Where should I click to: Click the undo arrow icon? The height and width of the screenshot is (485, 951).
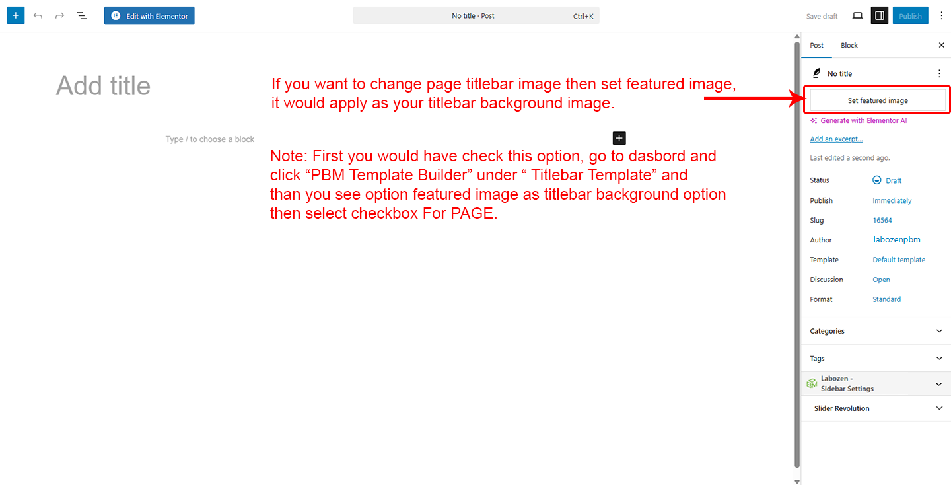point(38,15)
